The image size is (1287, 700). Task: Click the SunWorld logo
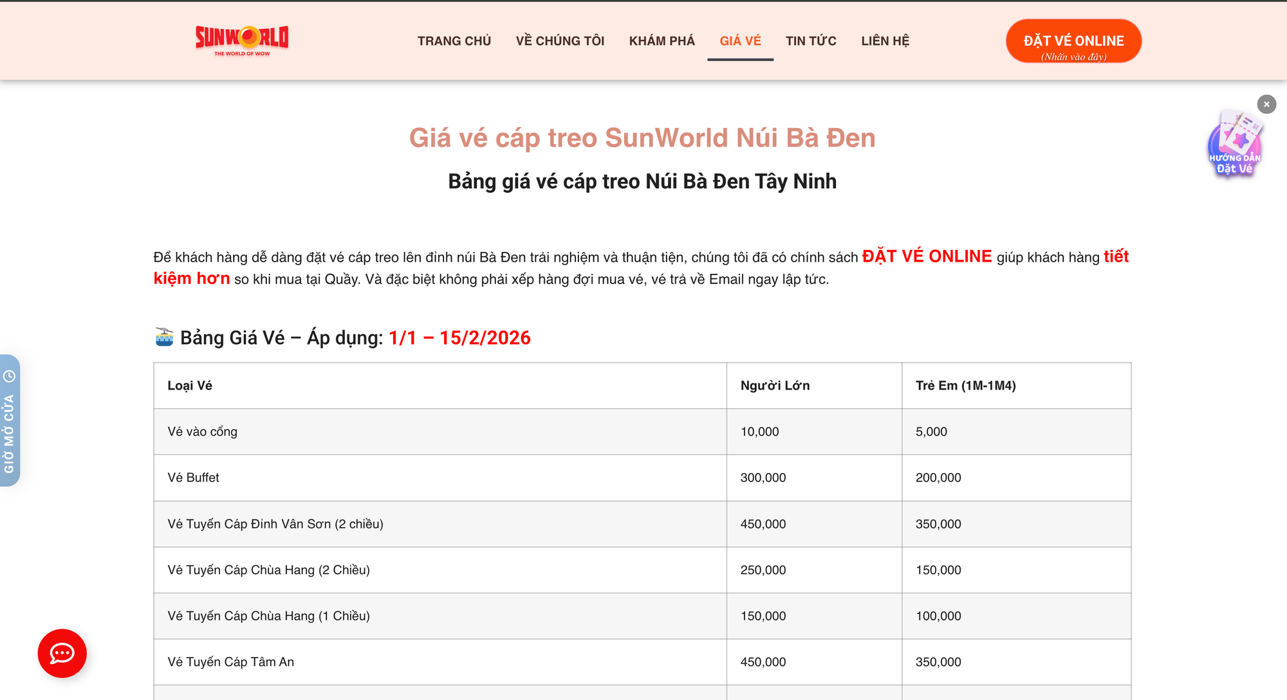tap(241, 40)
